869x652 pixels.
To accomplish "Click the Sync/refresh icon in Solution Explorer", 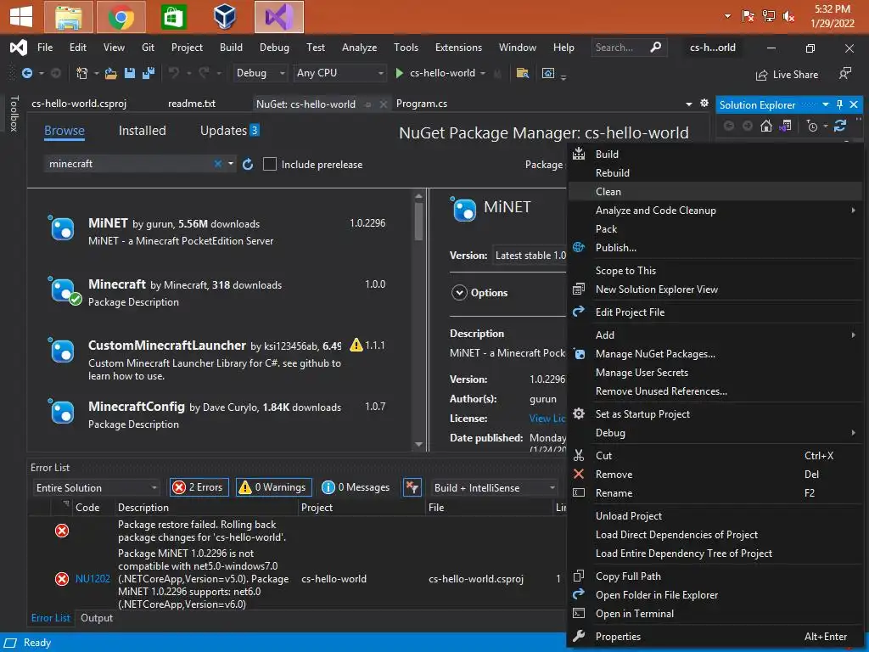I will tap(840, 126).
